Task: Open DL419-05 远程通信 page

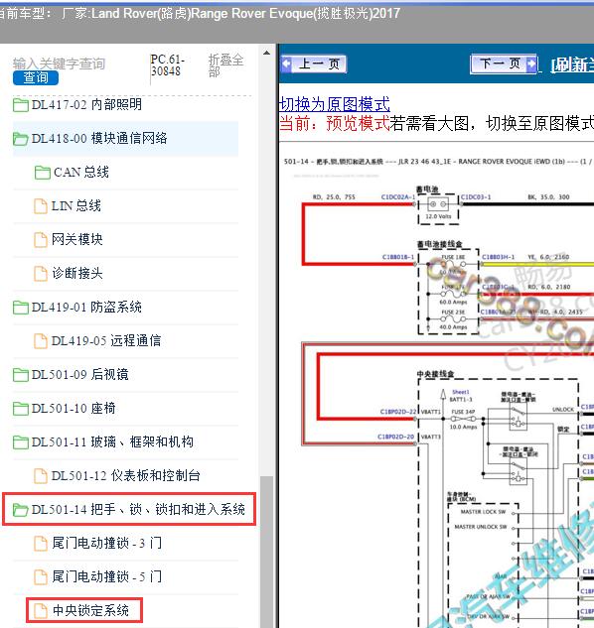Action: [x=106, y=341]
